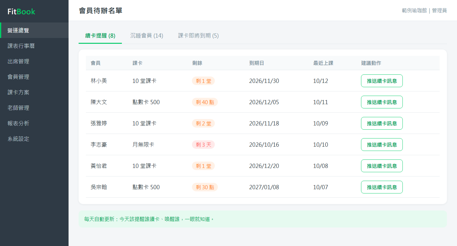Click the 課卡 column header

click(x=137, y=63)
